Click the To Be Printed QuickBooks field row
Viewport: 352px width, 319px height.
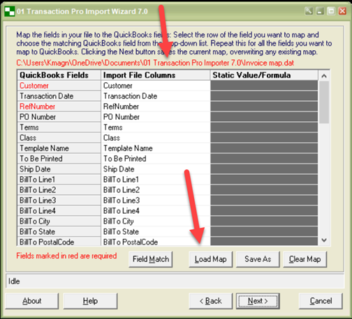pos(59,159)
